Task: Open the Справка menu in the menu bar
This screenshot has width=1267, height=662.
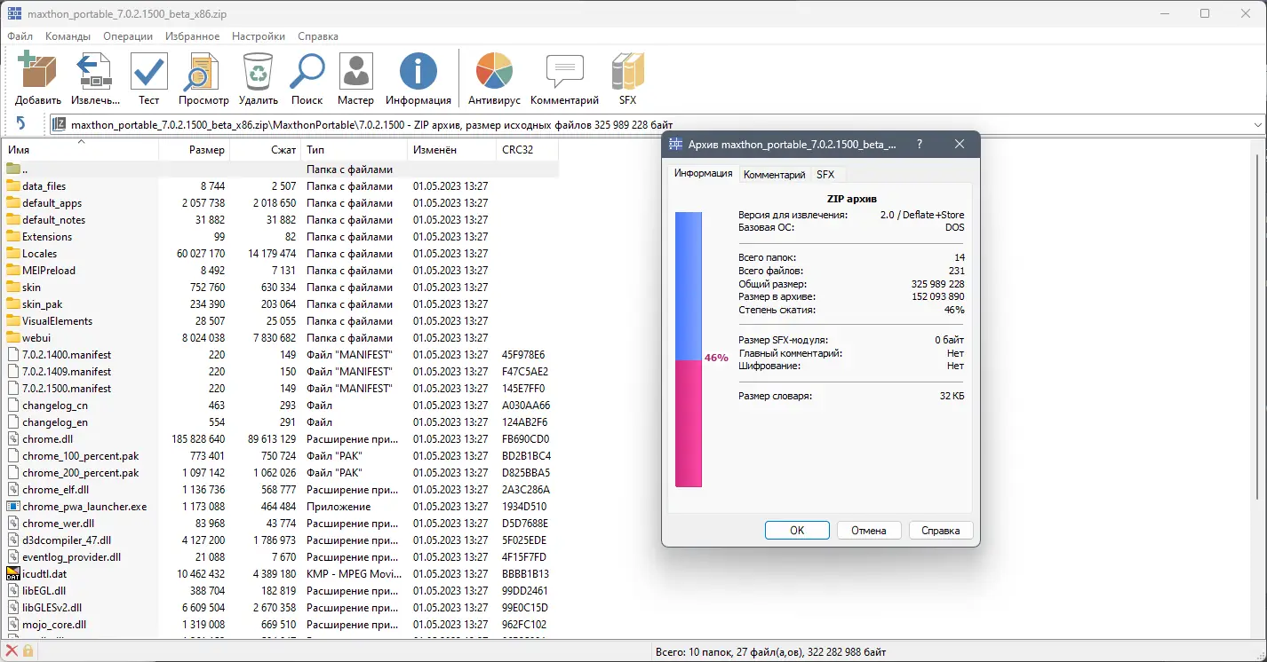Action: click(318, 36)
